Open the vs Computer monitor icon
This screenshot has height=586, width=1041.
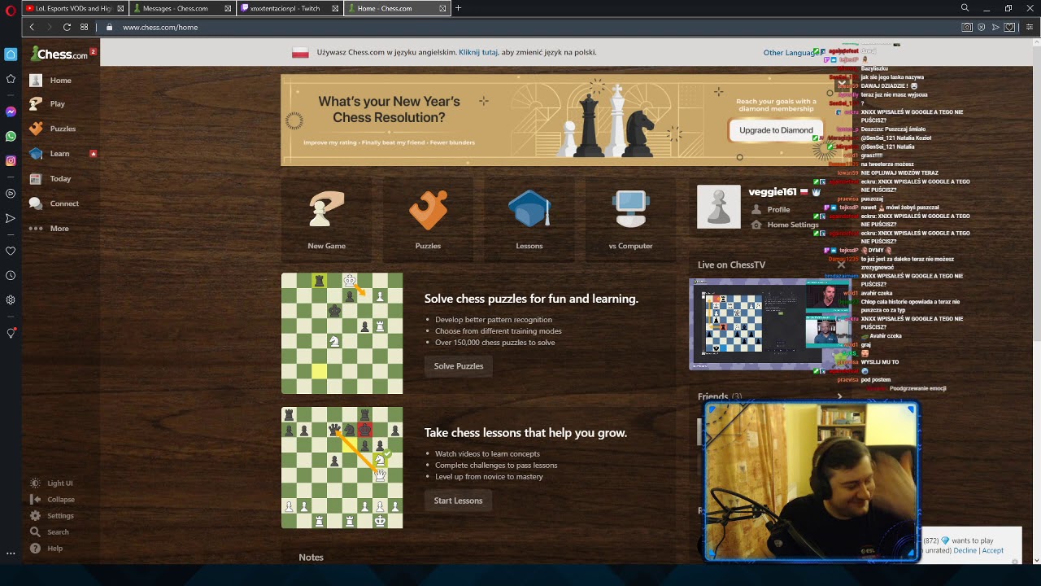(630, 211)
